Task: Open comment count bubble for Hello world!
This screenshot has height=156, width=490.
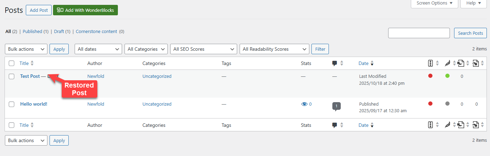Action: coord(336,106)
